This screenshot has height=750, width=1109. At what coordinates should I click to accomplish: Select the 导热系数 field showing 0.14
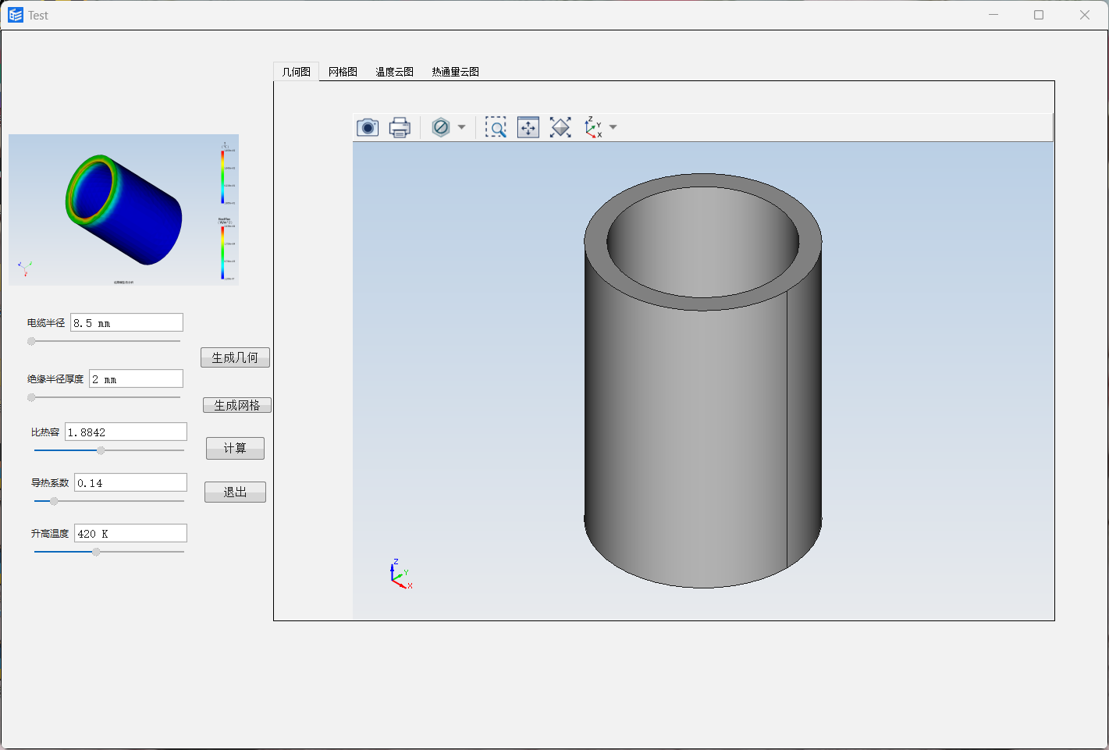coord(130,482)
